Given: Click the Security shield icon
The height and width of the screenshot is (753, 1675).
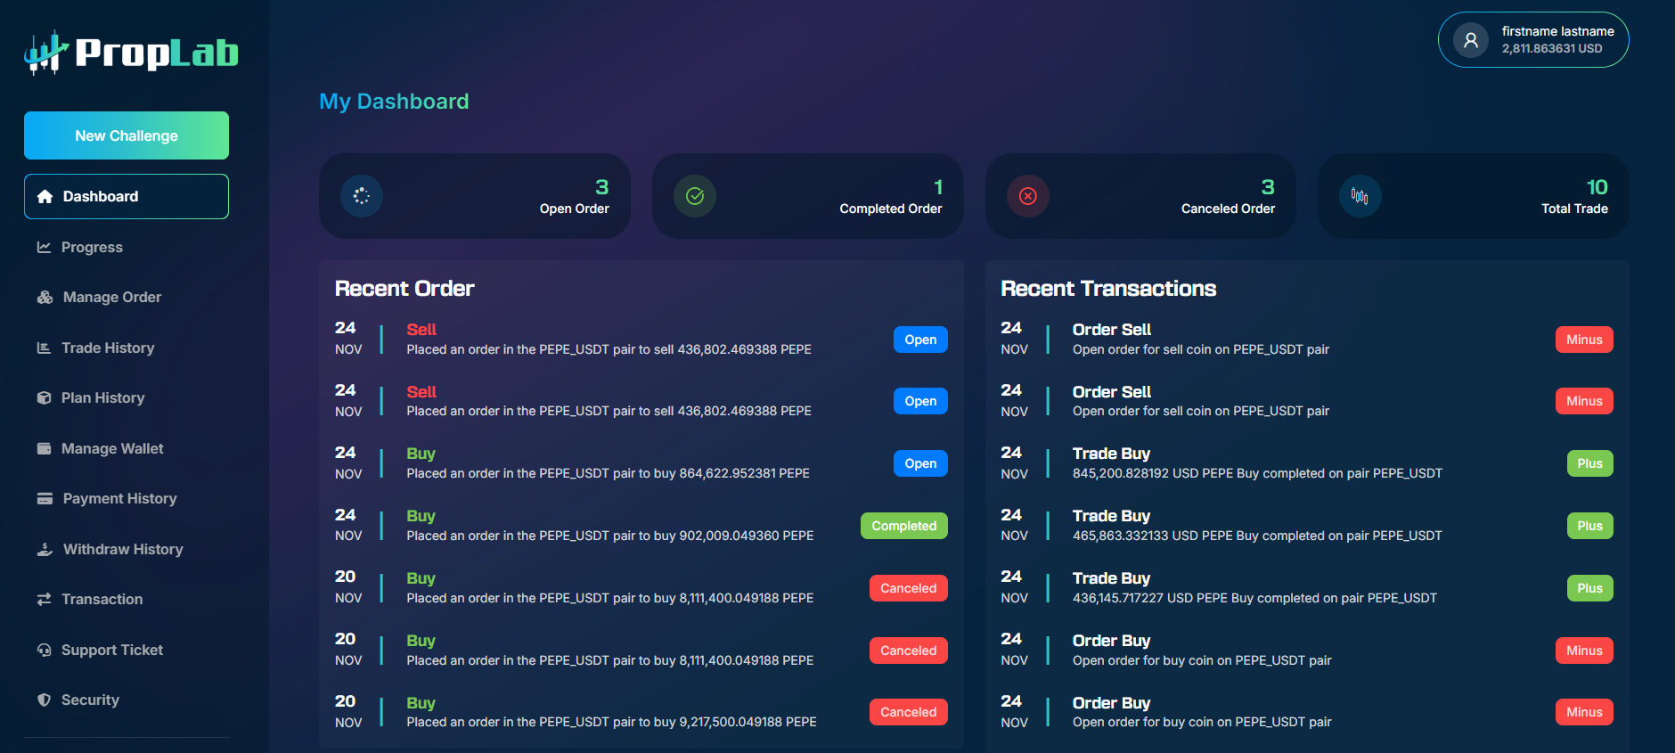Looking at the screenshot, I should (44, 700).
